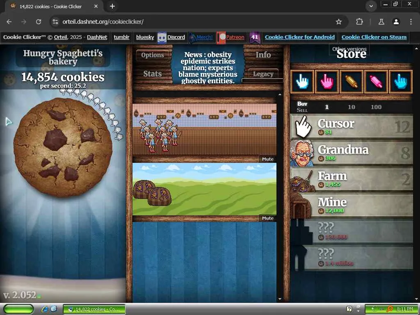
Task: Buy the white cursor hand upgrade
Action: point(302,82)
